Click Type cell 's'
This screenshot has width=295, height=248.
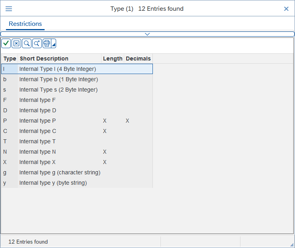[10, 90]
